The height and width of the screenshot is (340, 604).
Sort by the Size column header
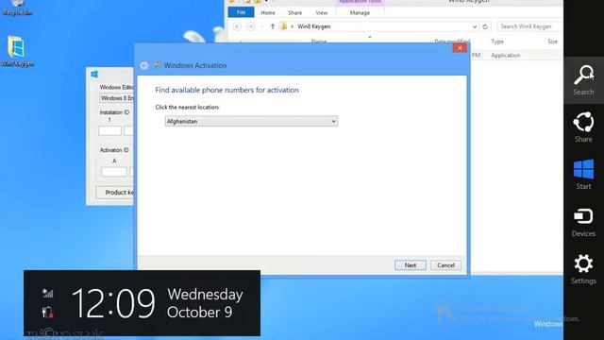coord(552,42)
